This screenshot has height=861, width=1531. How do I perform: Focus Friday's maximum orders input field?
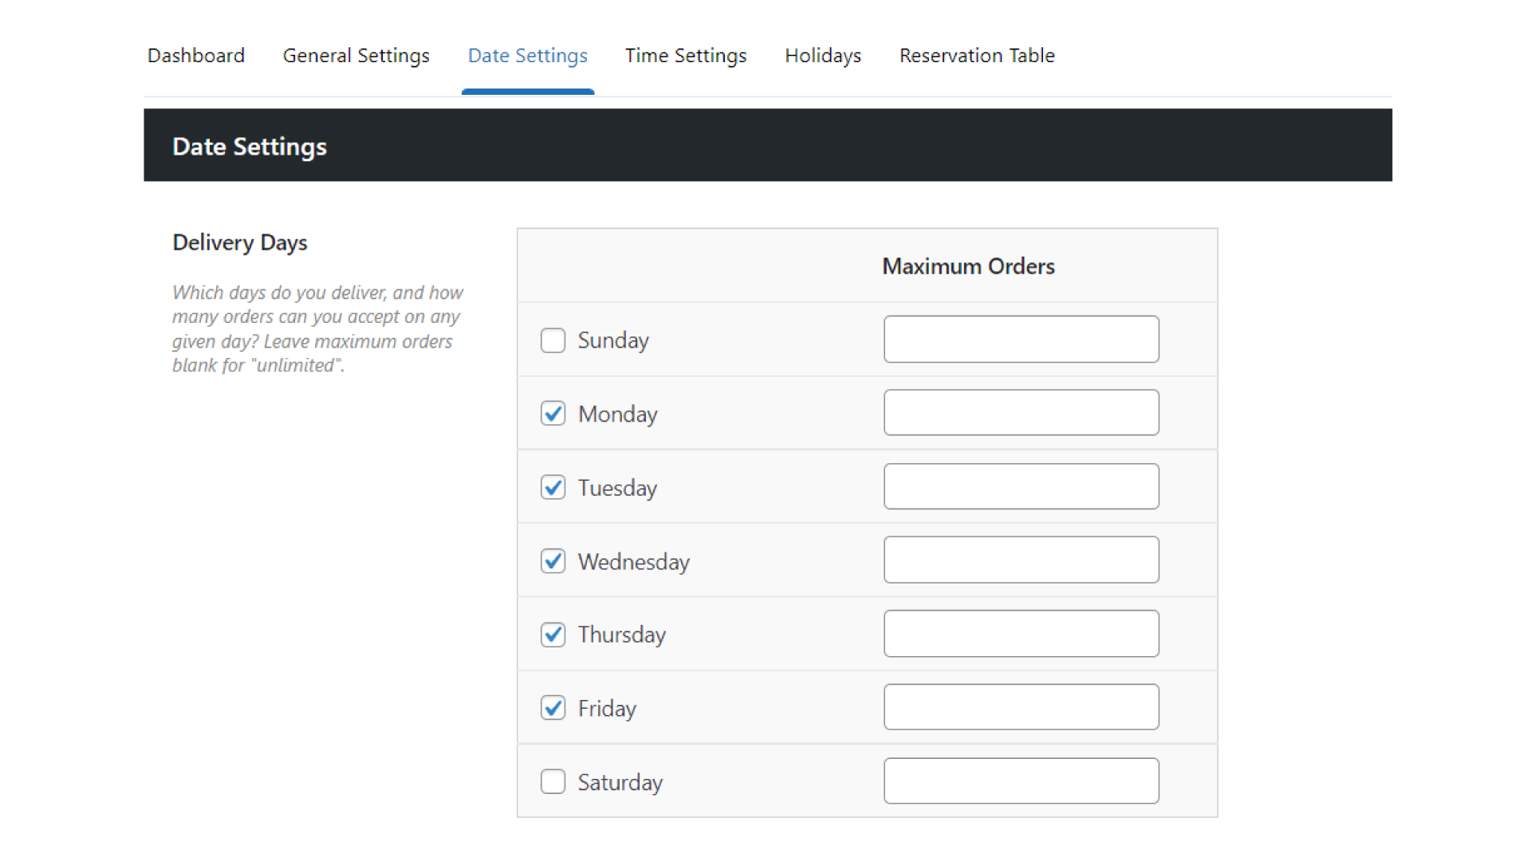[x=1021, y=706]
